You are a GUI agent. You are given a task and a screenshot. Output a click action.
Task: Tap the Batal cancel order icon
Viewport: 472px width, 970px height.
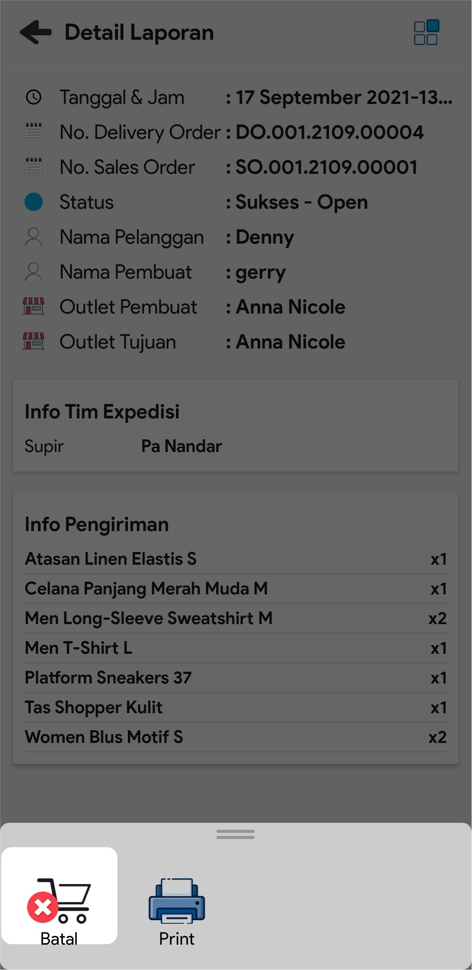(59, 901)
